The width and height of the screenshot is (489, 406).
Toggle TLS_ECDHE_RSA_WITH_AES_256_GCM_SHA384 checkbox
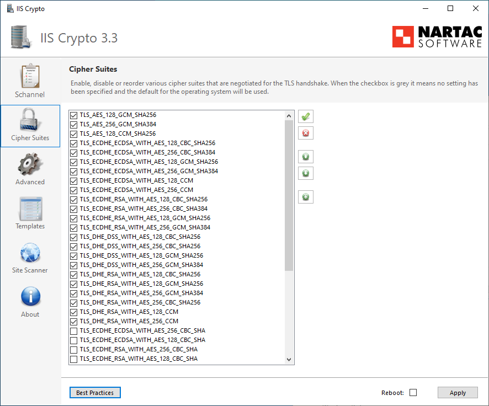point(73,228)
